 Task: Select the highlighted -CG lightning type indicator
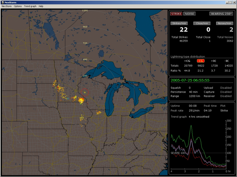pos(201,61)
